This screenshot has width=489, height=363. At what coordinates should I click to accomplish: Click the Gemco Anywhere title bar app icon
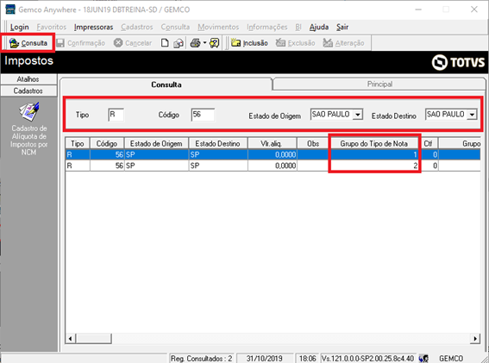[10, 9]
